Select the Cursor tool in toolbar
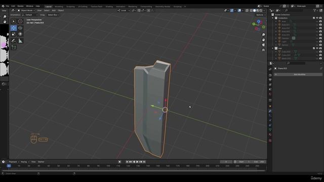The width and height of the screenshot is (324, 182). coord(20,21)
